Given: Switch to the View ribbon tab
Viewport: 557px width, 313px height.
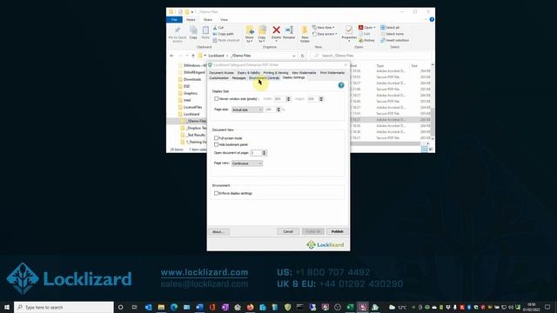Looking at the screenshot, I should (224, 20).
